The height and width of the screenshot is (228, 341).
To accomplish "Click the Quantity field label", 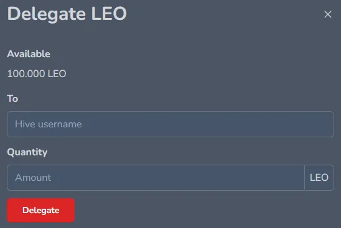I will click(27, 152).
